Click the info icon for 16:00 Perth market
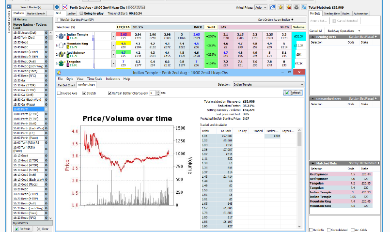This screenshot has width=390, height=232. [x=46, y=109]
